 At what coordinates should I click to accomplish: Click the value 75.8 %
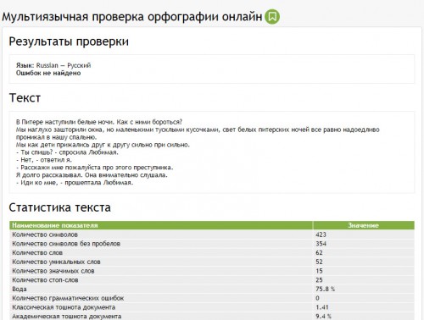coord(326,290)
